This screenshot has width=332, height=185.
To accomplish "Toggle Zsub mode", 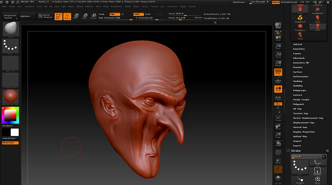I will coord(148,14).
